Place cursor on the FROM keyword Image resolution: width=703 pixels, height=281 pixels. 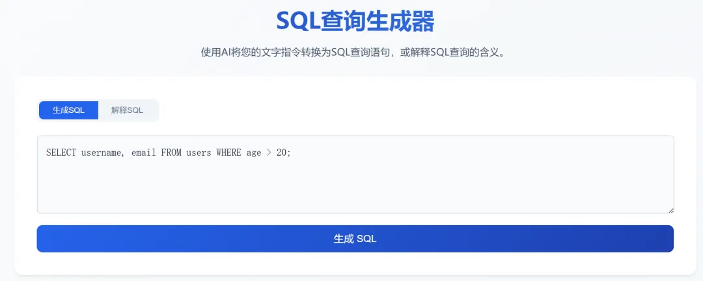(171, 153)
